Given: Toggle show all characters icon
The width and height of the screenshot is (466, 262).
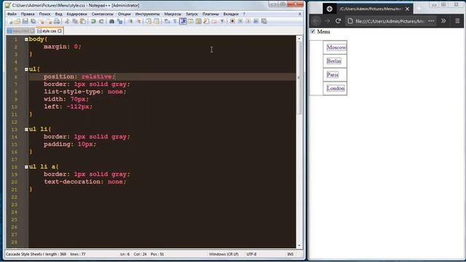Looking at the screenshot, I should (x=175, y=21).
